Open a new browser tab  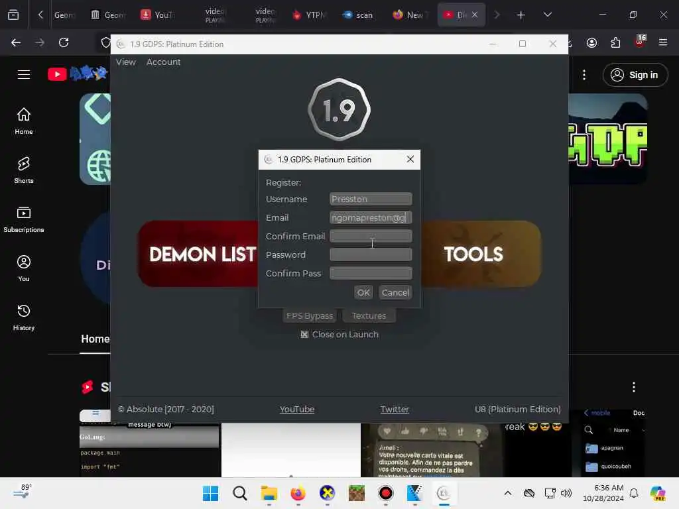(x=521, y=15)
